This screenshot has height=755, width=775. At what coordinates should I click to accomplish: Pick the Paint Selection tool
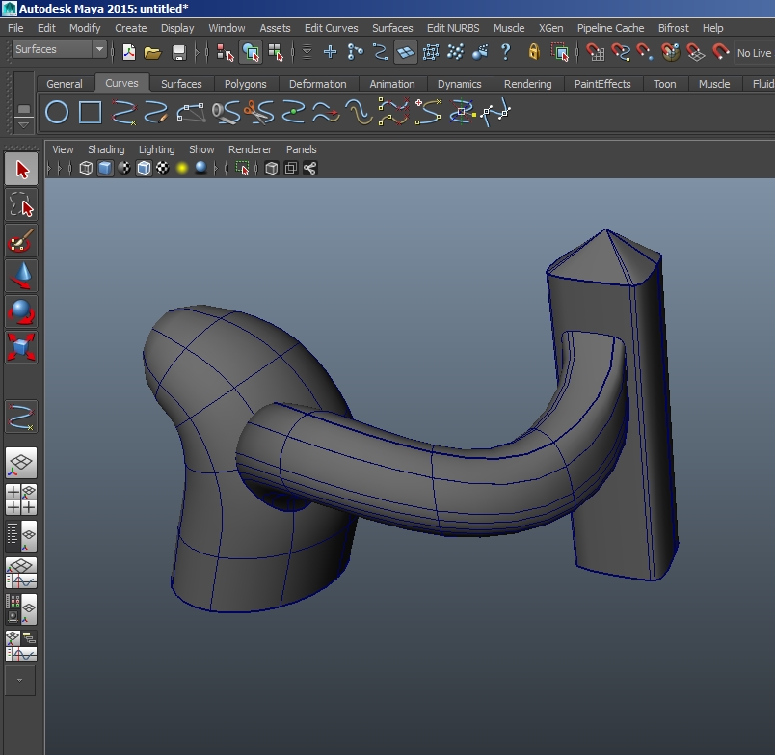pyautogui.click(x=21, y=241)
